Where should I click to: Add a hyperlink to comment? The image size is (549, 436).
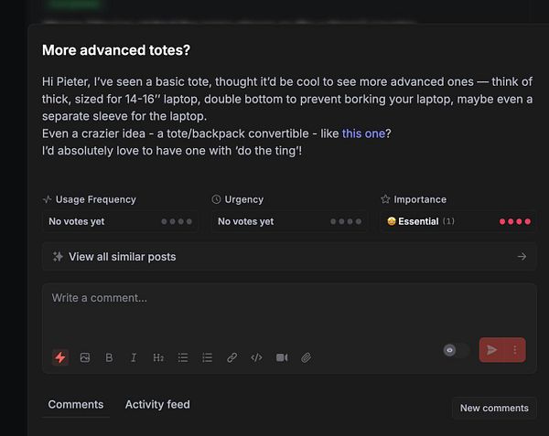232,357
